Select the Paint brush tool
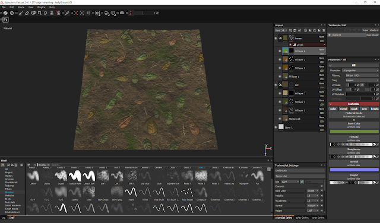The width and height of the screenshot is (380, 223). coord(21,13)
